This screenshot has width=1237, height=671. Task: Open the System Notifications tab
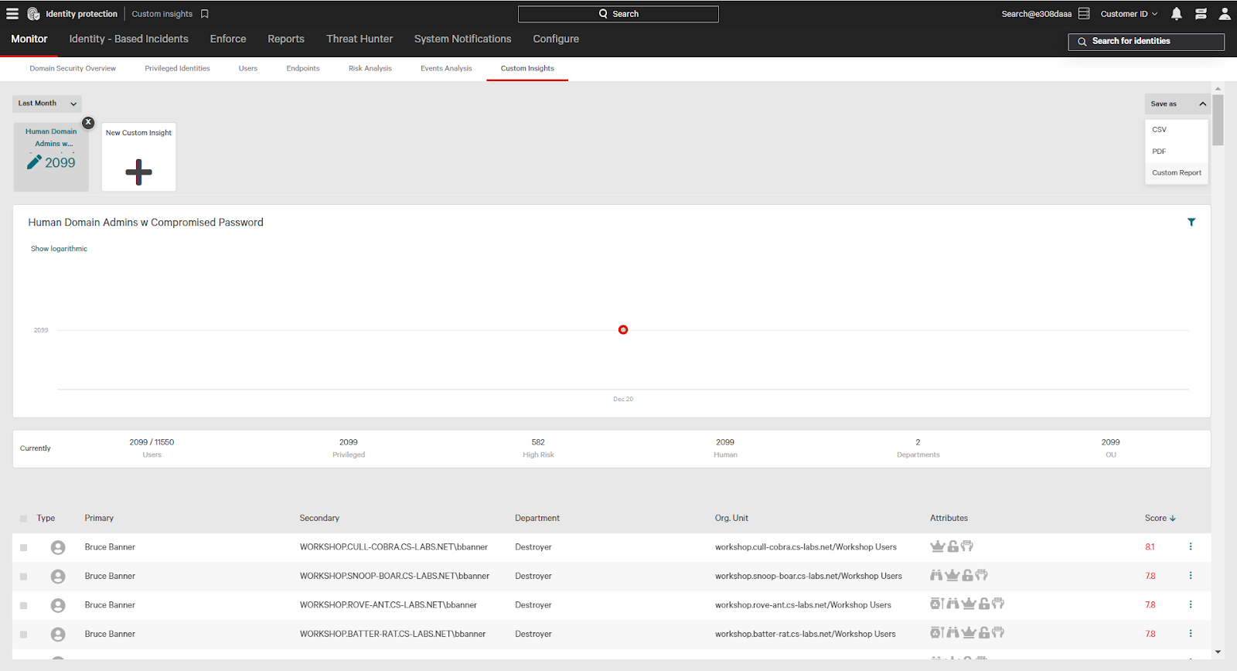[462, 39]
